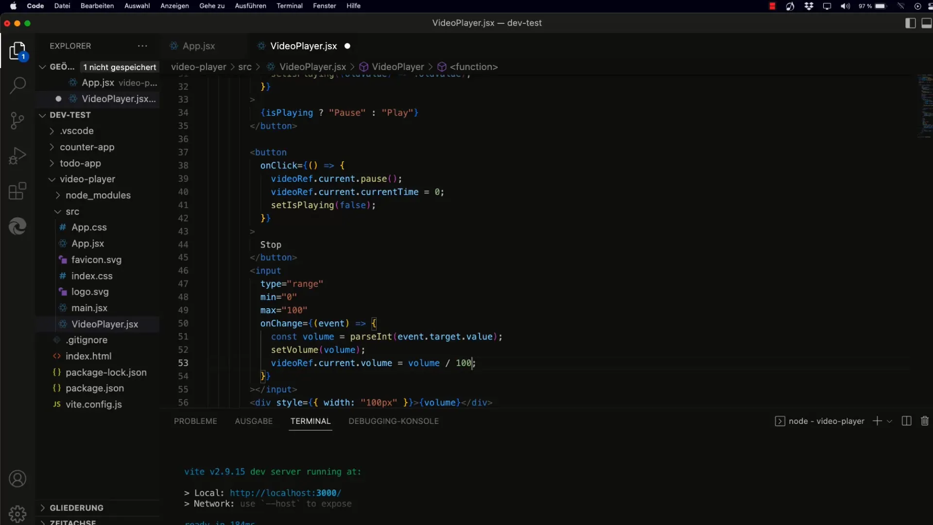Image resolution: width=933 pixels, height=525 pixels.
Task: Toggle bottom panel layout icon
Action: point(927,23)
